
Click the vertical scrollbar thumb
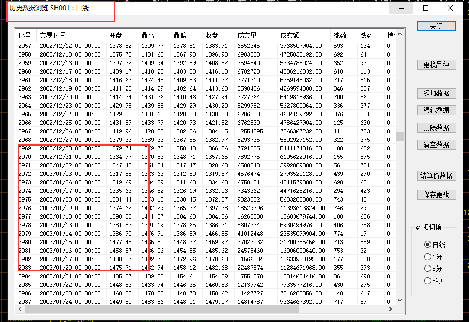click(x=400, y=136)
